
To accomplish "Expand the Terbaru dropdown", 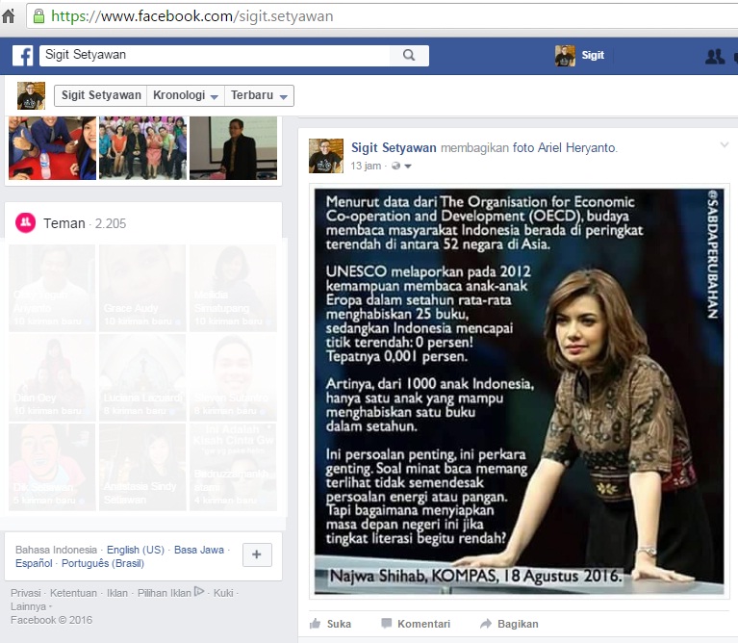I will (x=260, y=95).
